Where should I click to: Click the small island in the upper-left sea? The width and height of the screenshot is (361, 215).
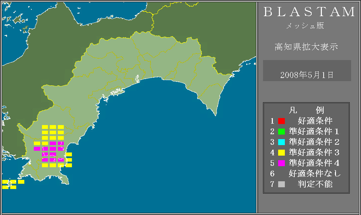25,30
